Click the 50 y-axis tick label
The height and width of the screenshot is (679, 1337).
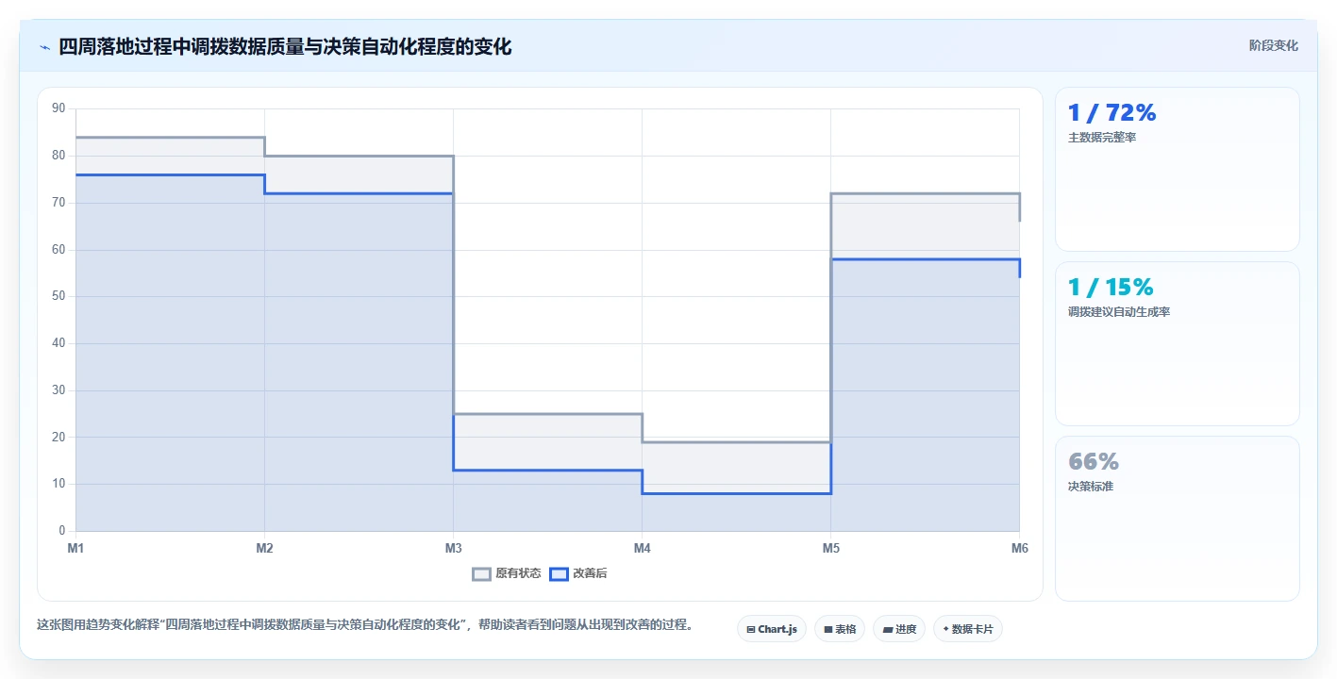pyautogui.click(x=58, y=296)
